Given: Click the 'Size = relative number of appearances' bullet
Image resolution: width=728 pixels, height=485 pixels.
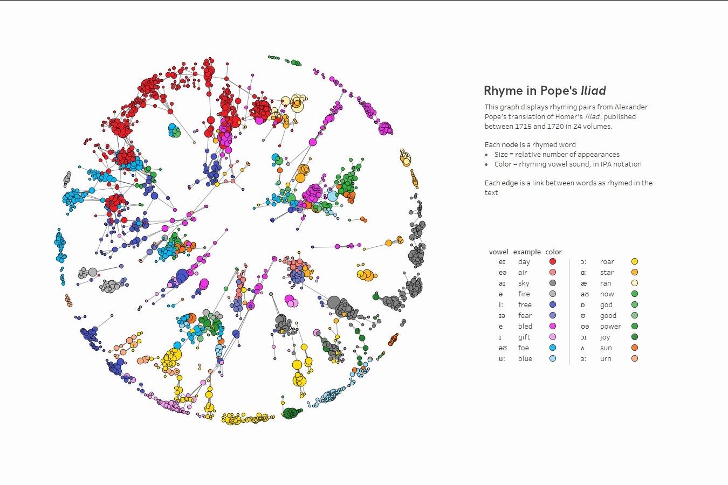Looking at the screenshot, I should (x=557, y=154).
